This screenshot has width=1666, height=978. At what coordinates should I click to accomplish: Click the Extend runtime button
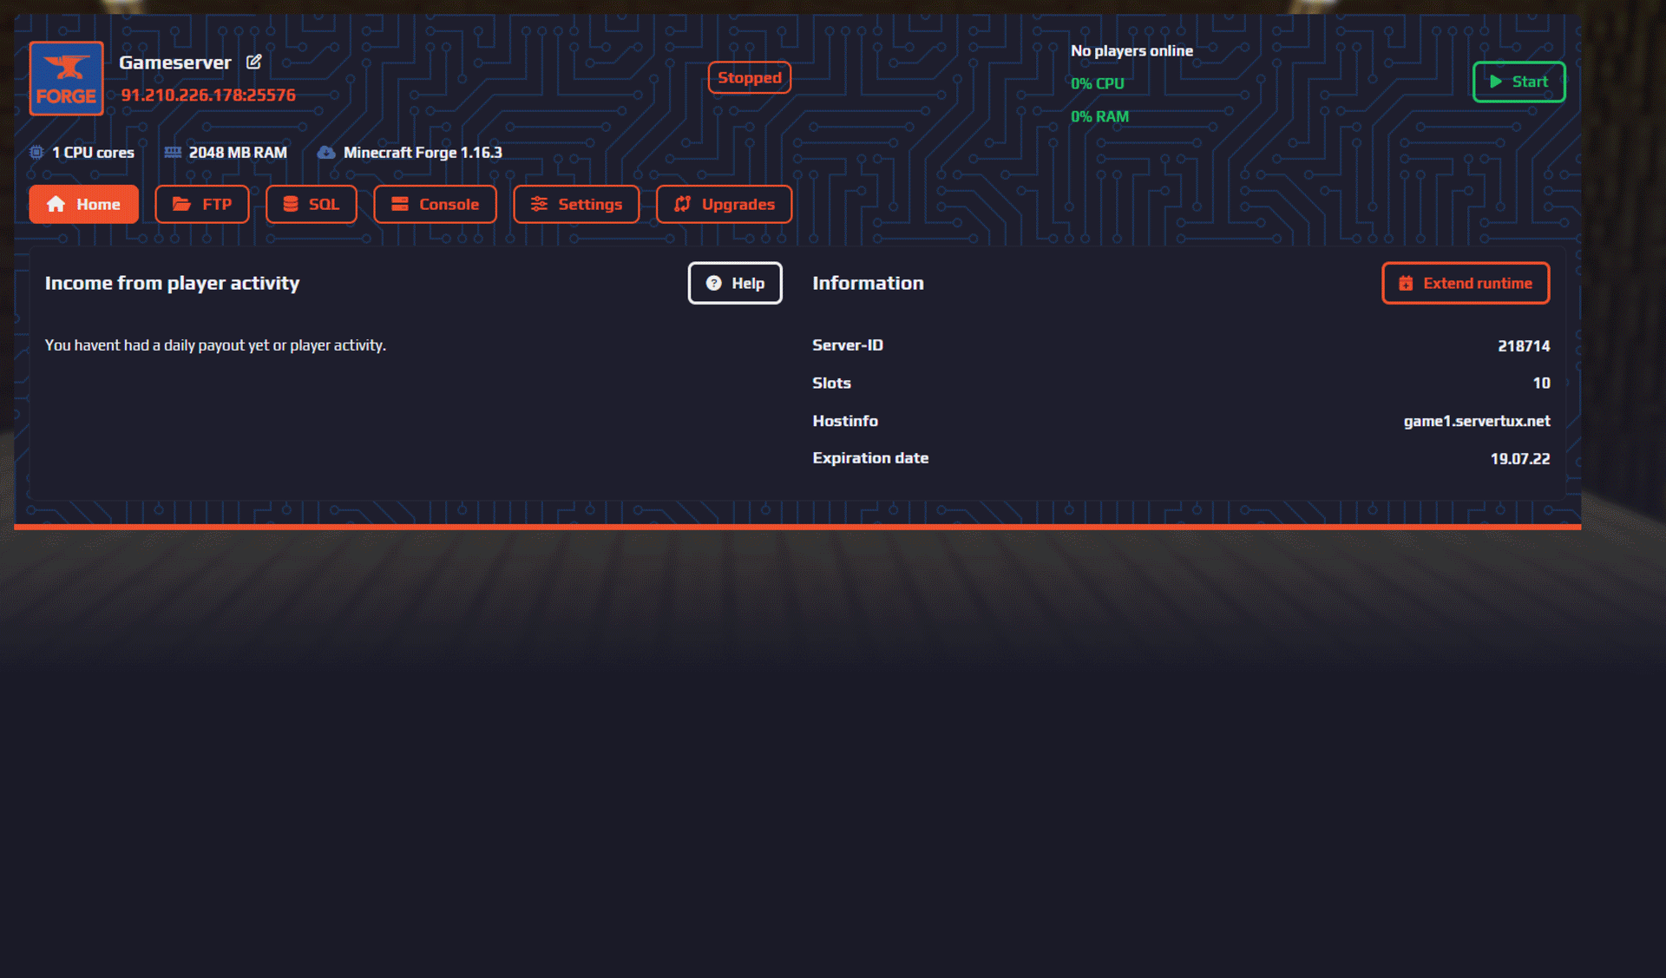1465,283
